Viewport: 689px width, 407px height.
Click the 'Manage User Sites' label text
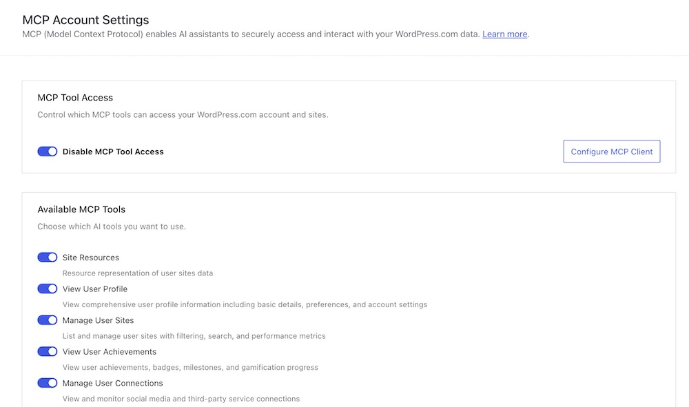98,320
